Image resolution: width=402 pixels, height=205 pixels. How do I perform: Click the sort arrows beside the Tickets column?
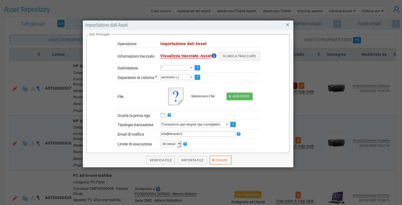pyautogui.click(x=319, y=54)
